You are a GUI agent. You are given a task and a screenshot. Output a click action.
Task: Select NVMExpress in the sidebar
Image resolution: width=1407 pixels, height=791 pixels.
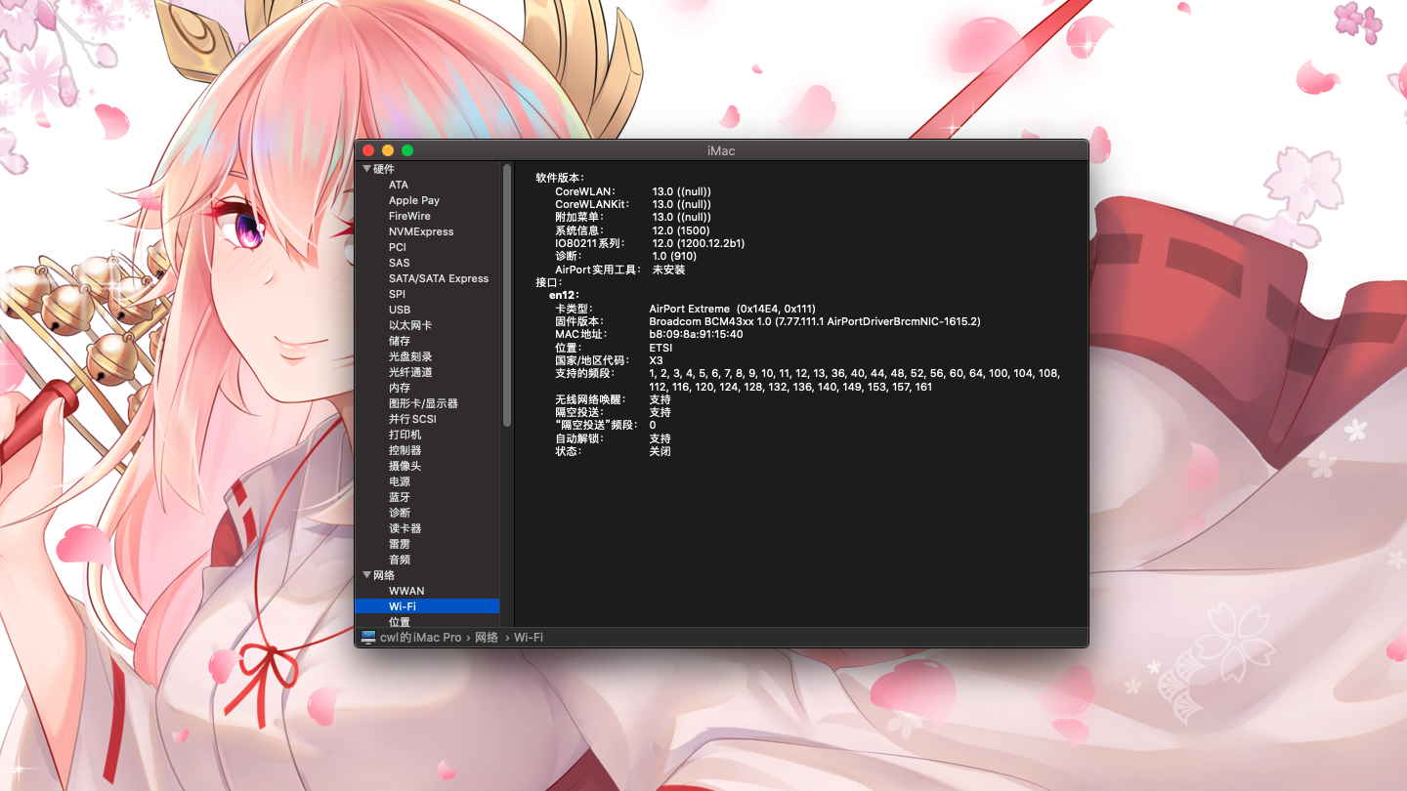(x=421, y=231)
